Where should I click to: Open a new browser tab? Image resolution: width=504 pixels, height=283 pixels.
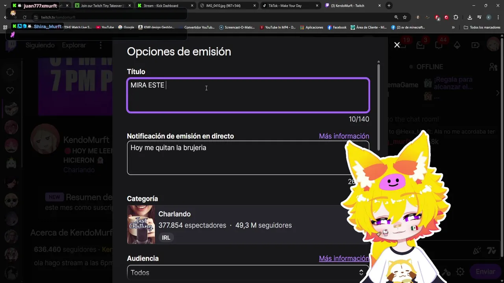389,6
